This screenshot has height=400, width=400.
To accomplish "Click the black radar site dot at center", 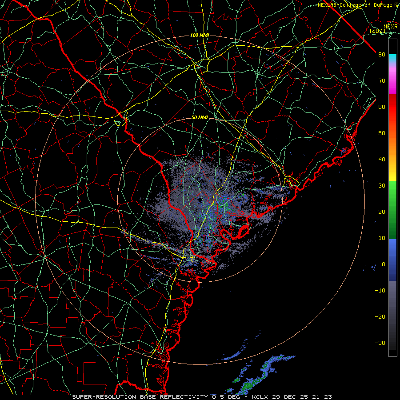I will [200, 200].
